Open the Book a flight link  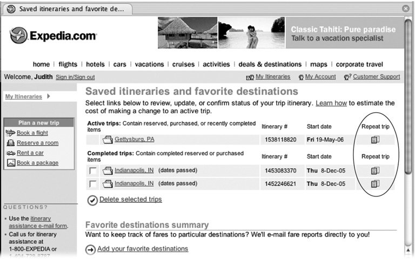tap(32, 133)
